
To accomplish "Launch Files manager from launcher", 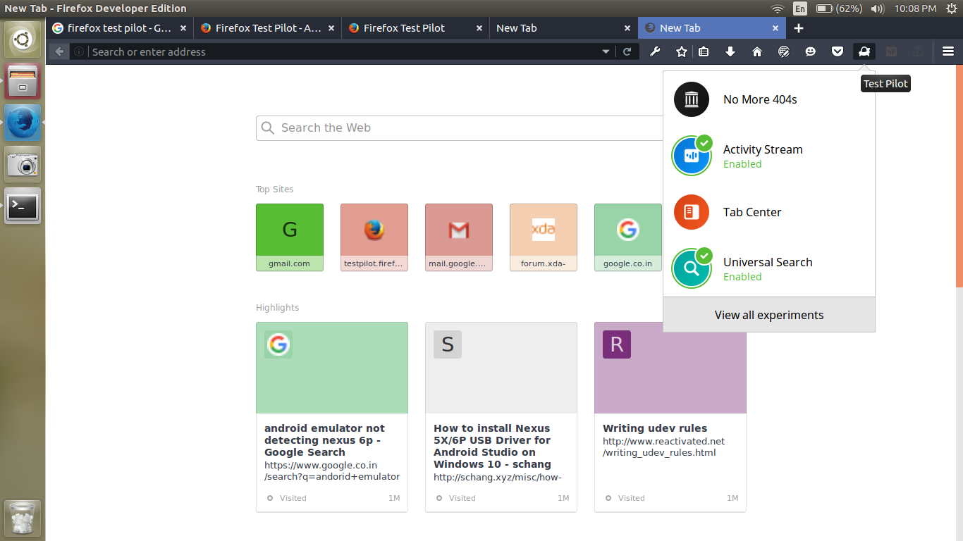I will click(23, 80).
